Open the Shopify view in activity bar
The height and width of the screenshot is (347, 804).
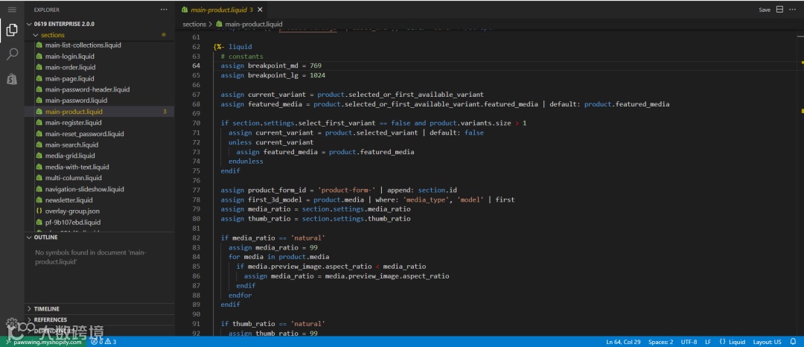[x=12, y=79]
